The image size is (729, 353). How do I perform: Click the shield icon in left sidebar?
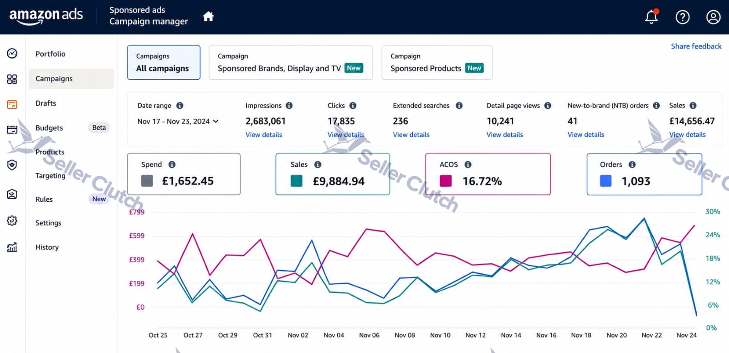pos(12,165)
